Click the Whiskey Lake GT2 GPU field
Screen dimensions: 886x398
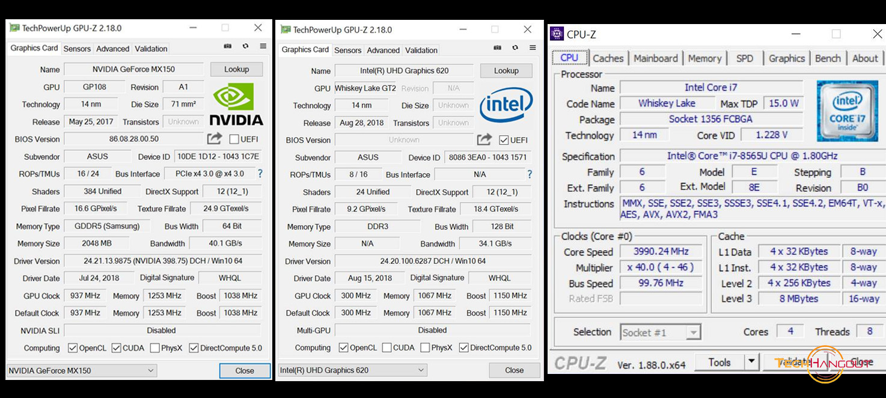(x=365, y=88)
